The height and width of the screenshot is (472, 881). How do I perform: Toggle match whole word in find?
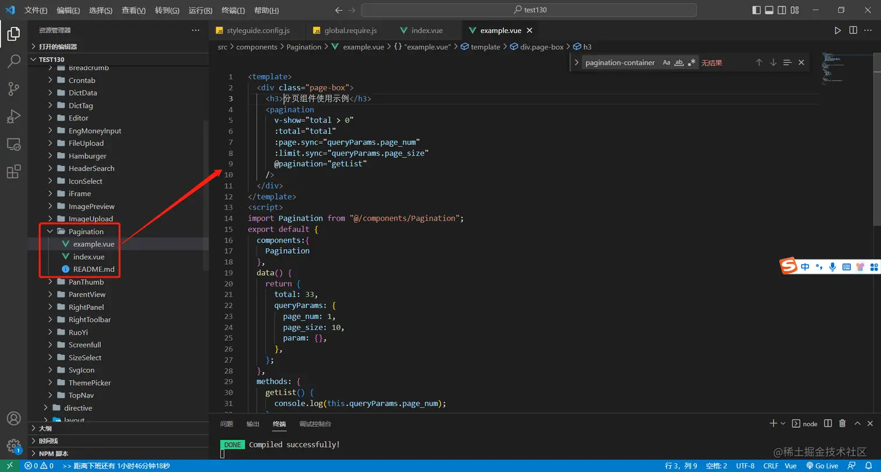(x=679, y=62)
